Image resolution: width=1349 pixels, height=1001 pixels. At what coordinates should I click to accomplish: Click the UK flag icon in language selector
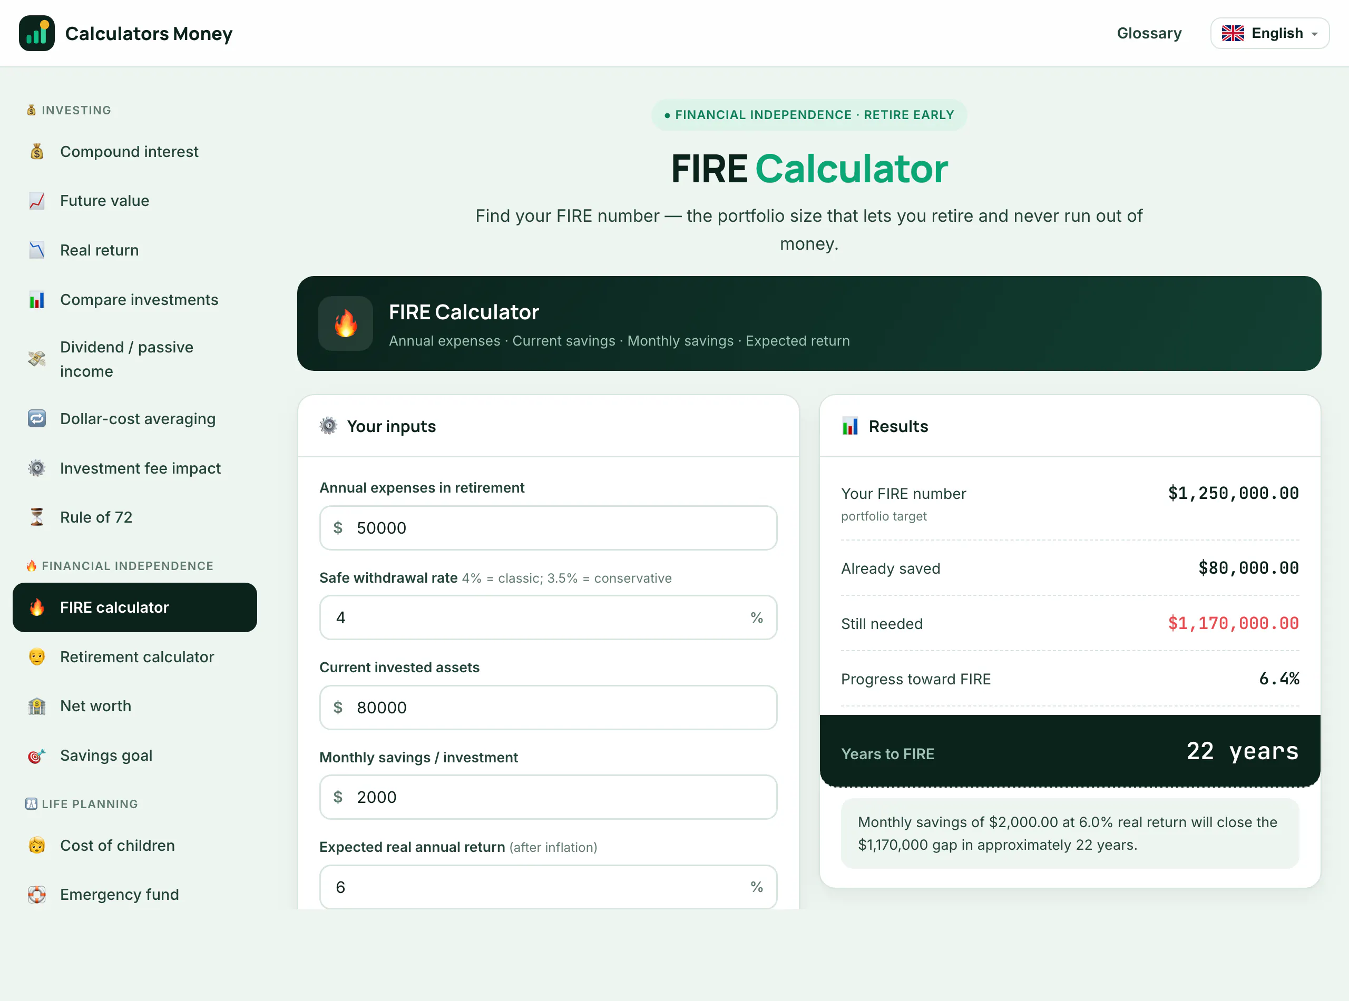(x=1233, y=33)
